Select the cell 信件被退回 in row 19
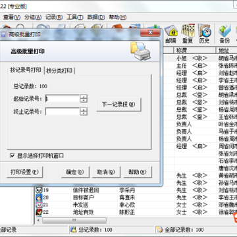Viewport: 237px width, 237px height. pyautogui.click(x=86, y=190)
